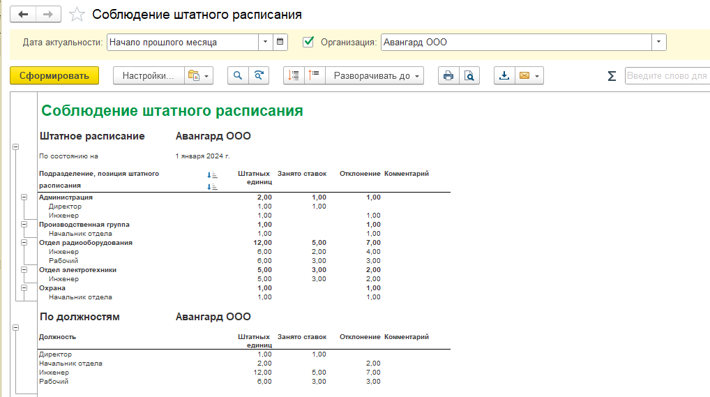The image size is (710, 397).
Task: Click Отклонение header in Штатное расписание table
Action: 360,173
